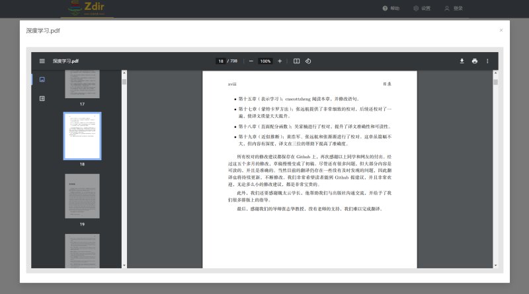This screenshot has height=294, width=529.
Task: Toggle the PDF sidebar hamburger menu
Action: [42, 61]
